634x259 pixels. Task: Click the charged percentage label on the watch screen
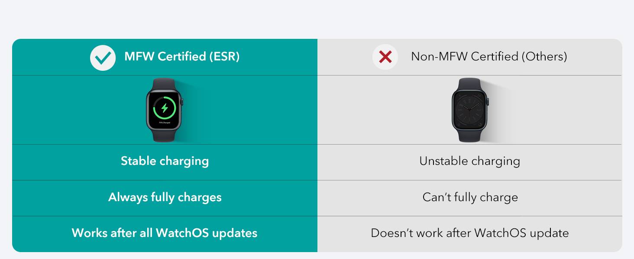165,123
